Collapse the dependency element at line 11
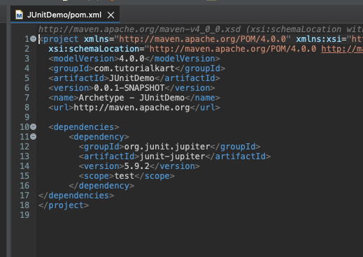Image resolution: width=363 pixels, height=257 pixels. click(34, 136)
